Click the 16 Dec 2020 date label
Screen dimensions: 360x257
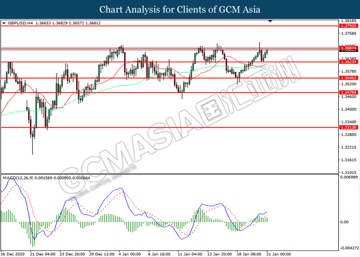[12, 254]
